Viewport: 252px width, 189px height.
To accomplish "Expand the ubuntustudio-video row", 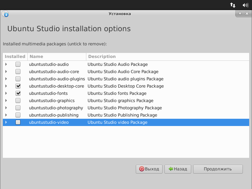I will pos(6,122).
